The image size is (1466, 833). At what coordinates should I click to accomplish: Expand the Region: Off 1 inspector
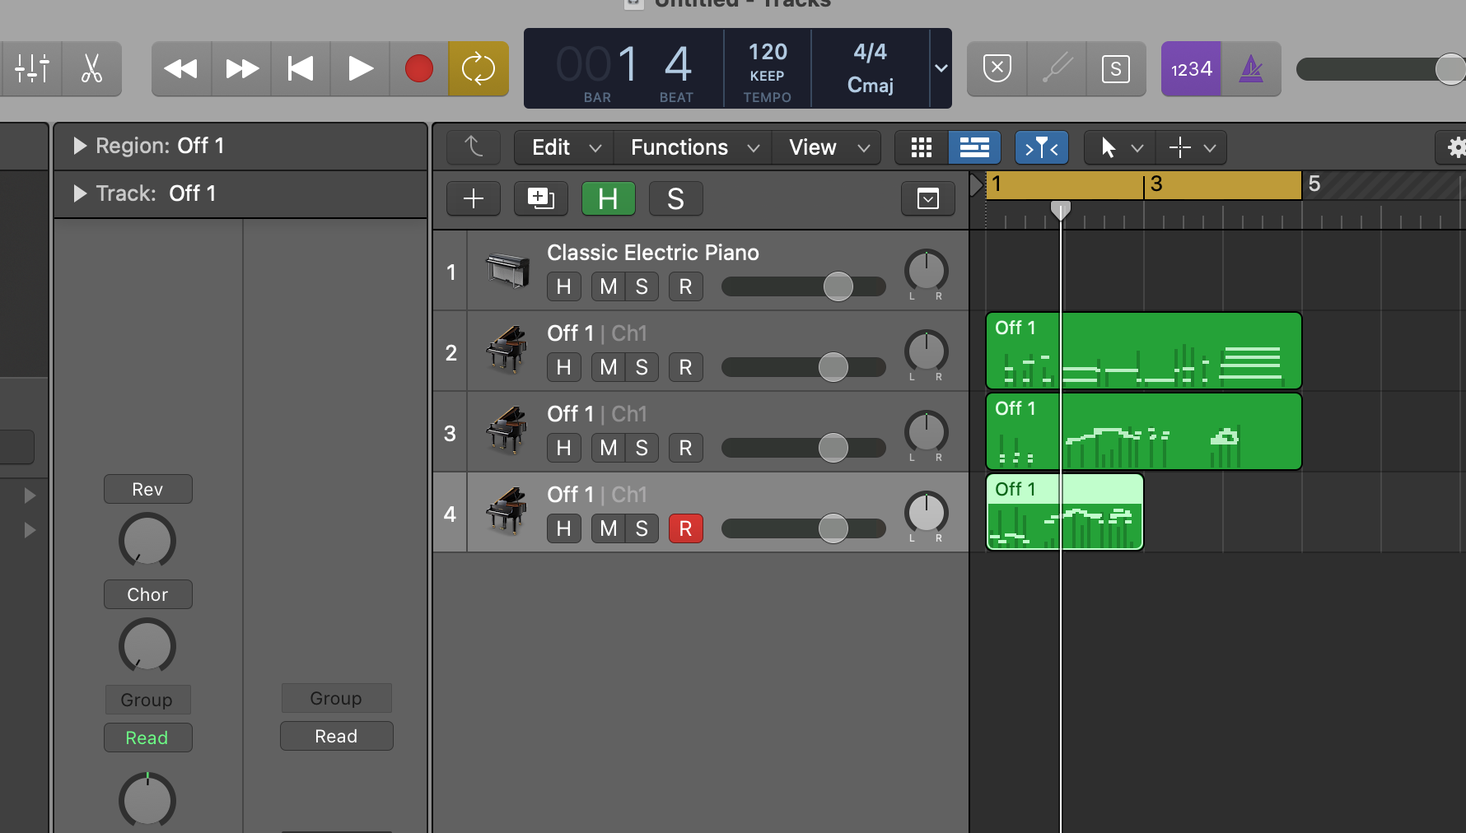point(80,147)
